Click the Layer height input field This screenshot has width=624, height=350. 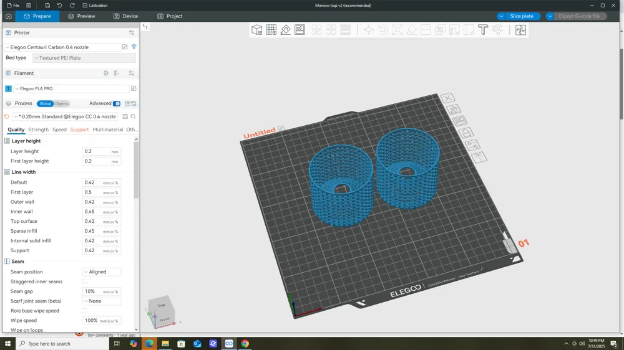point(102,151)
